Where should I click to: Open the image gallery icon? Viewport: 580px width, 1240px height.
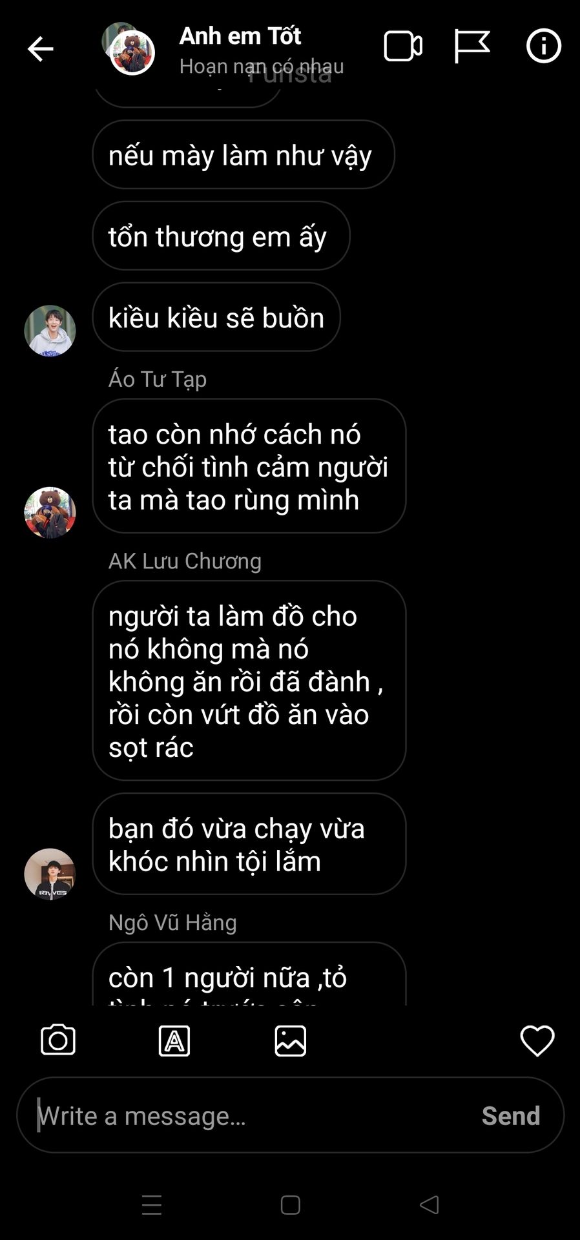coord(291,1040)
